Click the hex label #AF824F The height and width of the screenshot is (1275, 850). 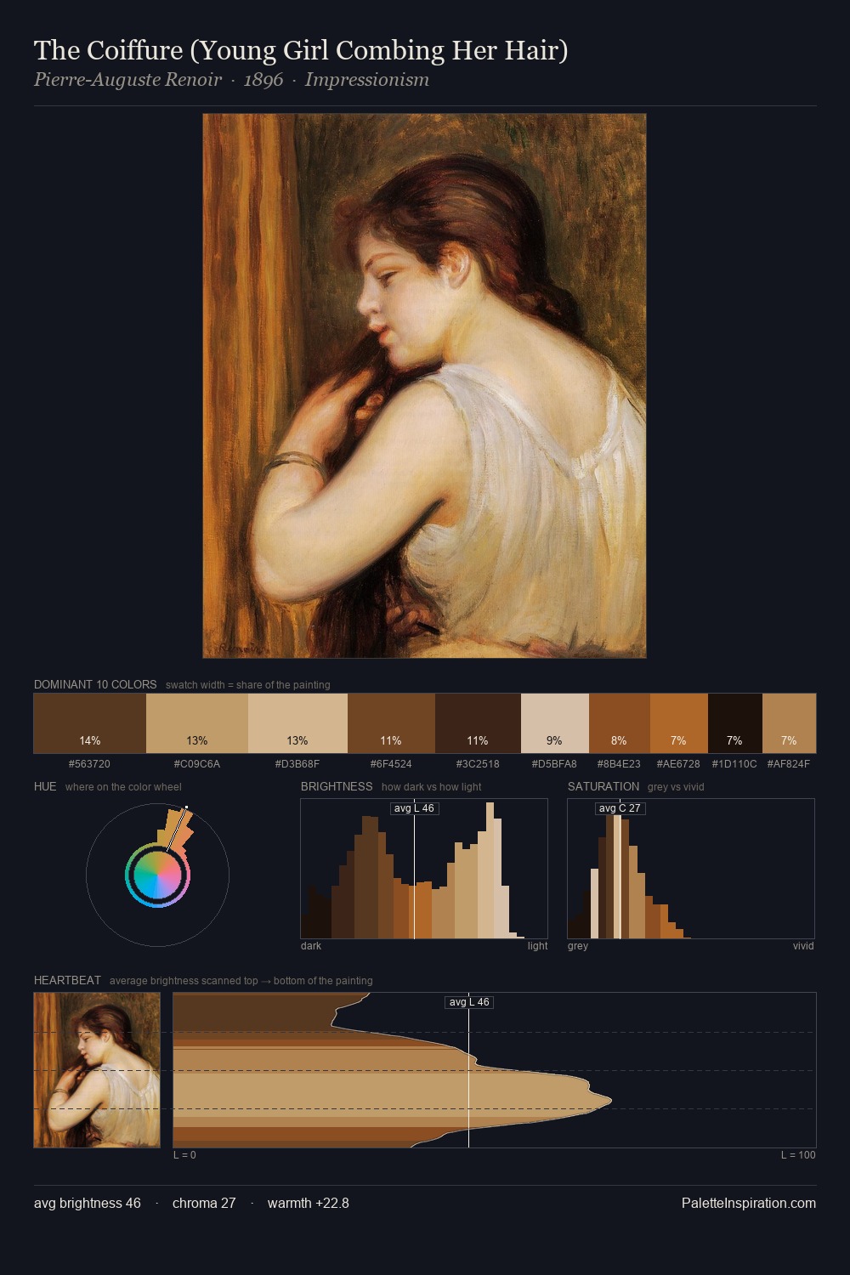(789, 764)
